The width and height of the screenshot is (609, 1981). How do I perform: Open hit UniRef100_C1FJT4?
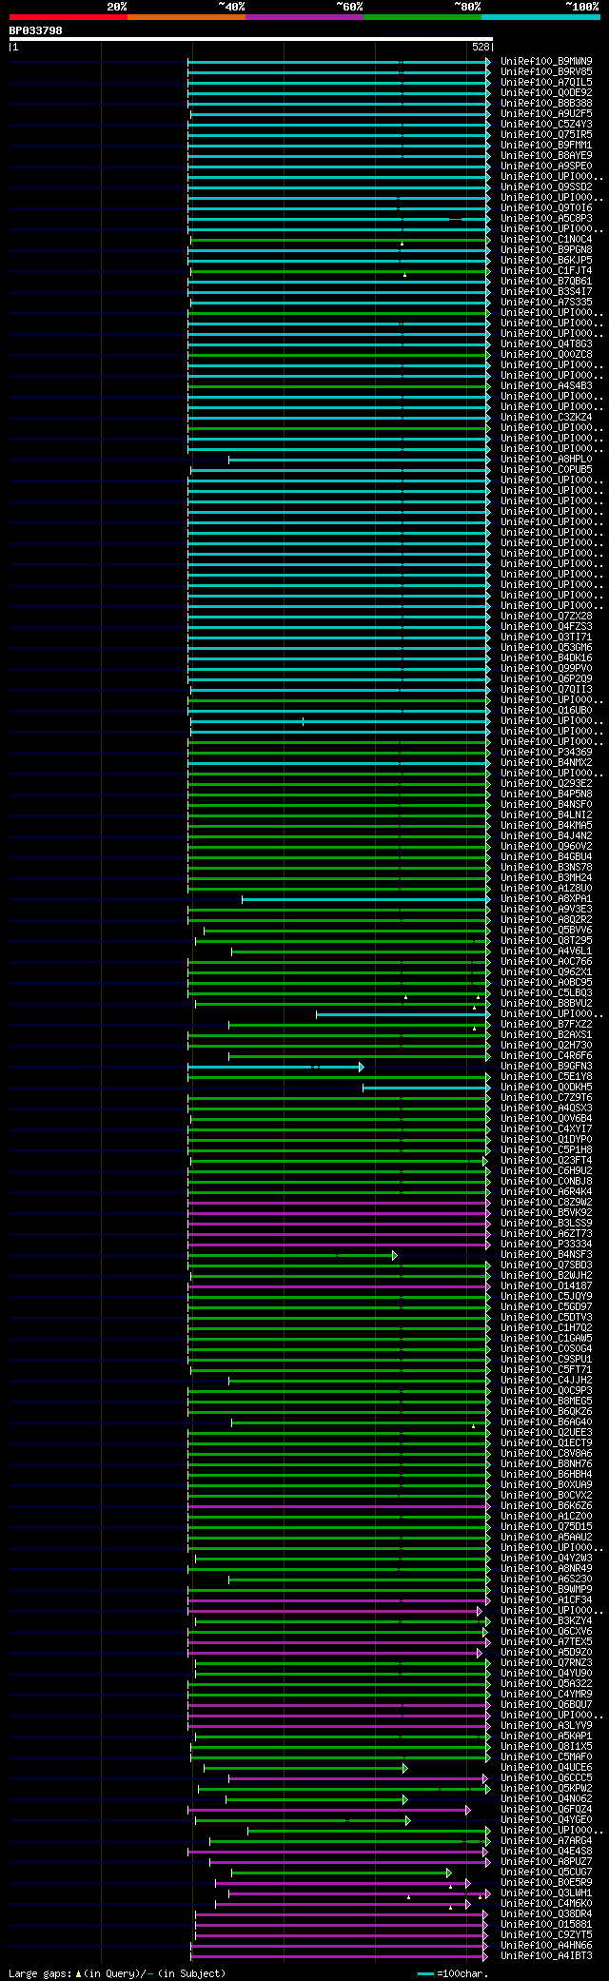click(546, 270)
